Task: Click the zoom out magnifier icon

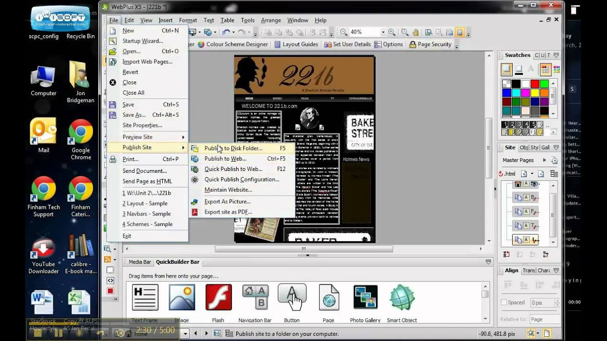Action: tap(343, 32)
